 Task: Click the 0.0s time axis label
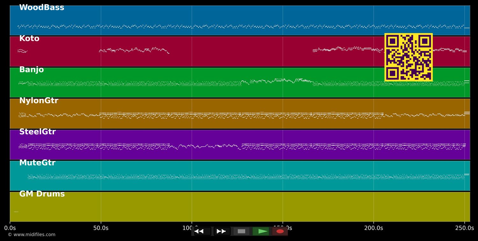click(10, 228)
